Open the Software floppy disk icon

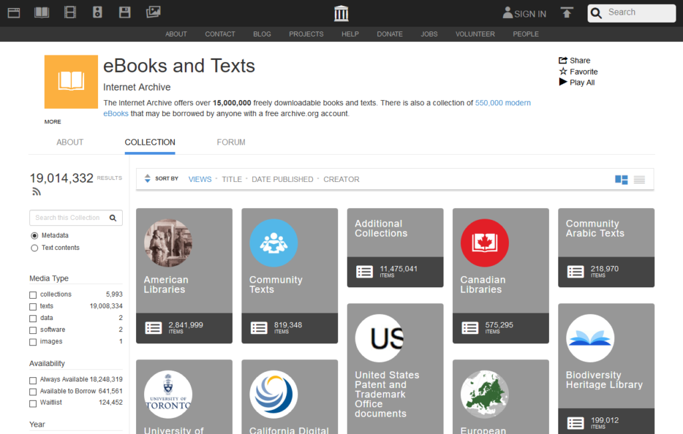pyautogui.click(x=125, y=12)
